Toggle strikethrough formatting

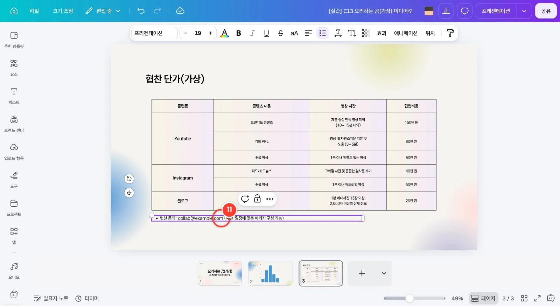(x=280, y=33)
